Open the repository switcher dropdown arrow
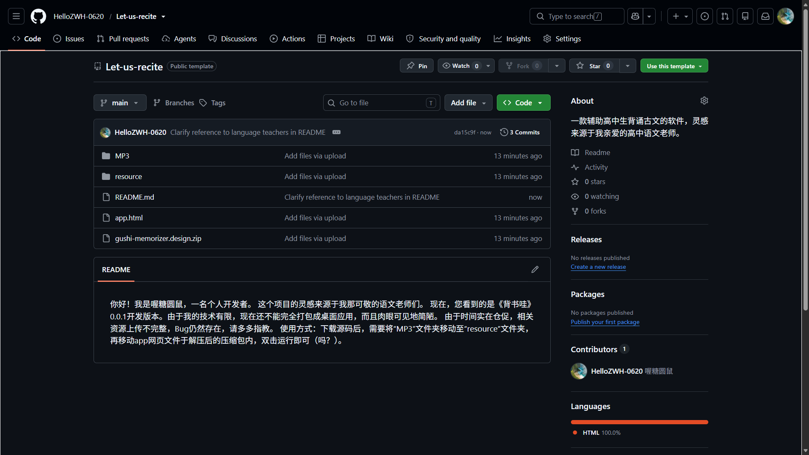Viewport: 809px width, 455px height. (x=163, y=17)
